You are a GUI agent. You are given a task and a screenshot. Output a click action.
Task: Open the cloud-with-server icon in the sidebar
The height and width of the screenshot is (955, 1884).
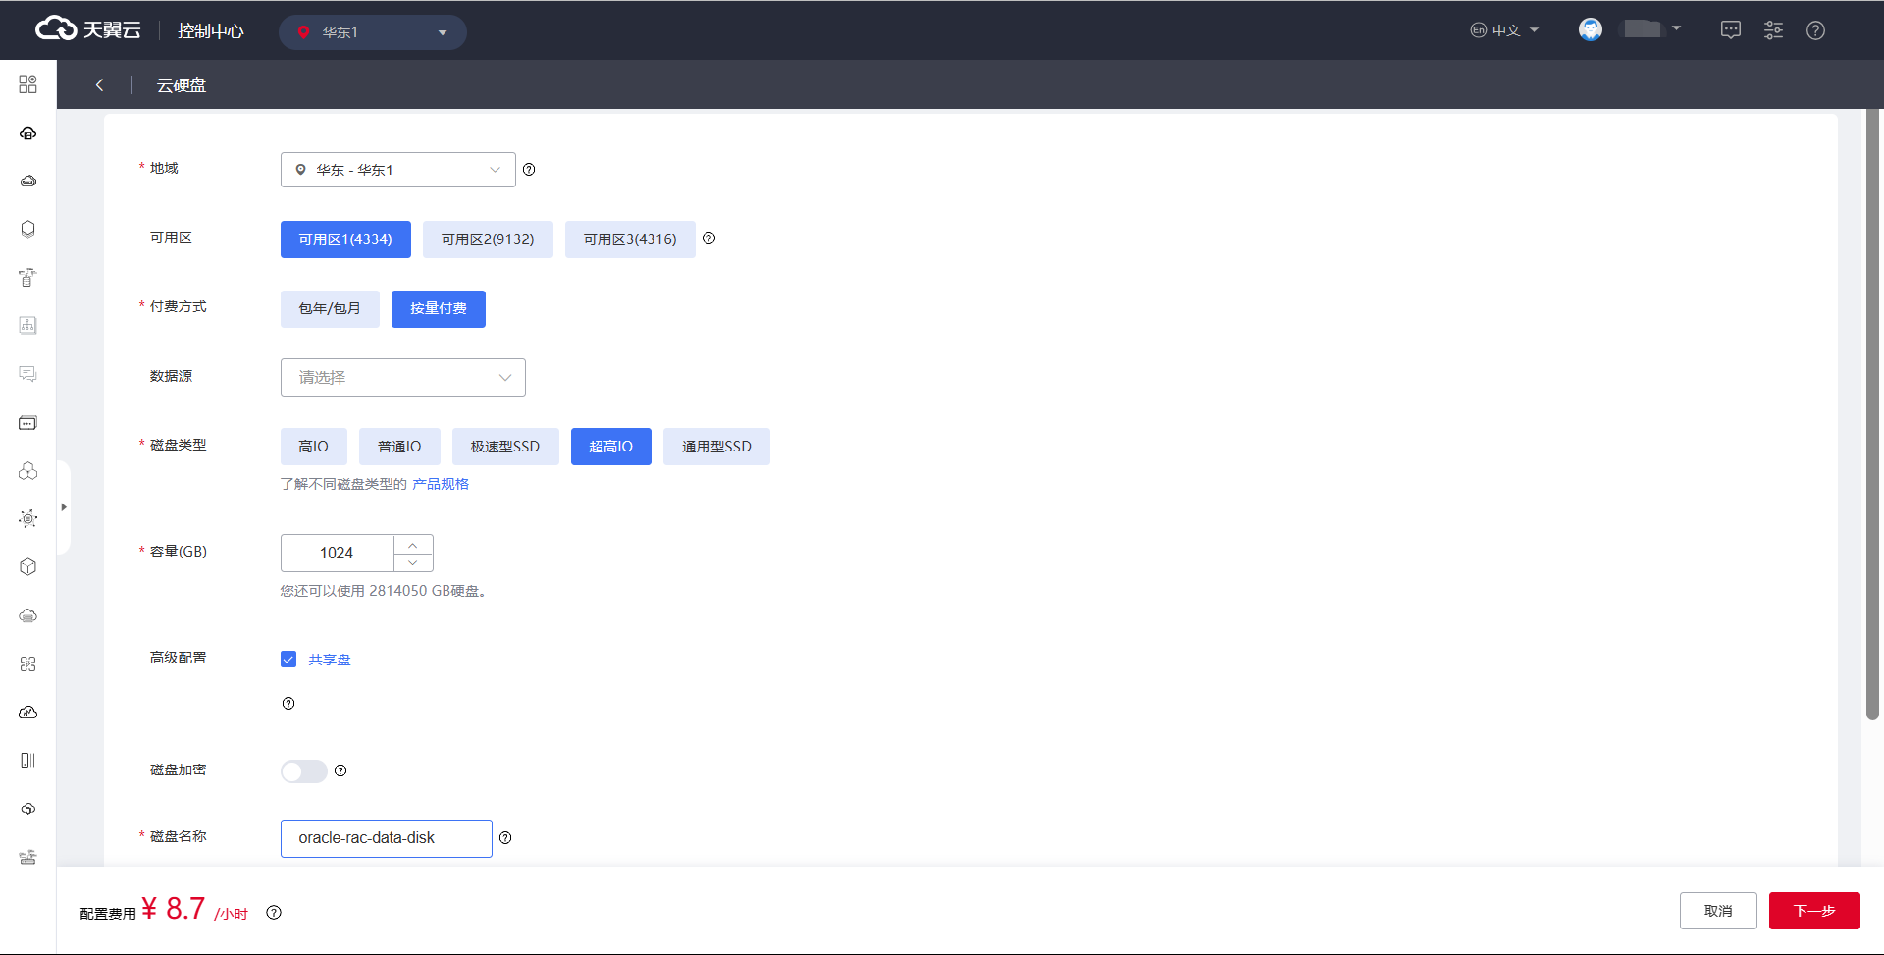point(27,133)
